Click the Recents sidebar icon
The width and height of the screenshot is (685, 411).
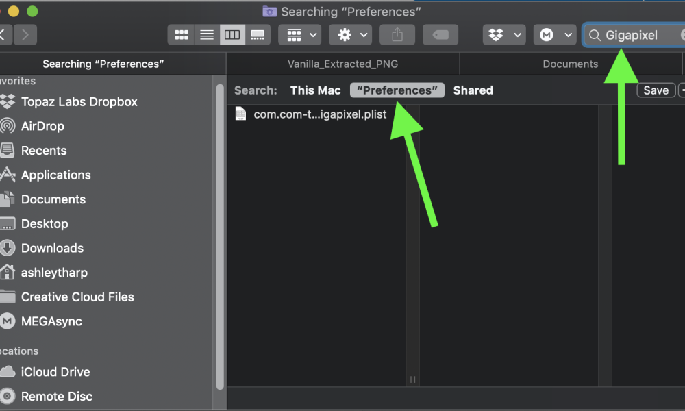(x=8, y=150)
